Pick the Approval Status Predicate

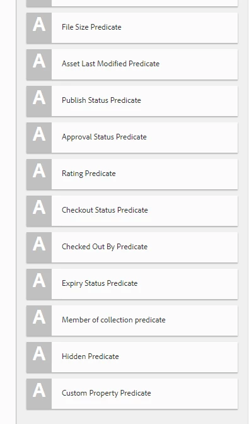click(x=132, y=138)
